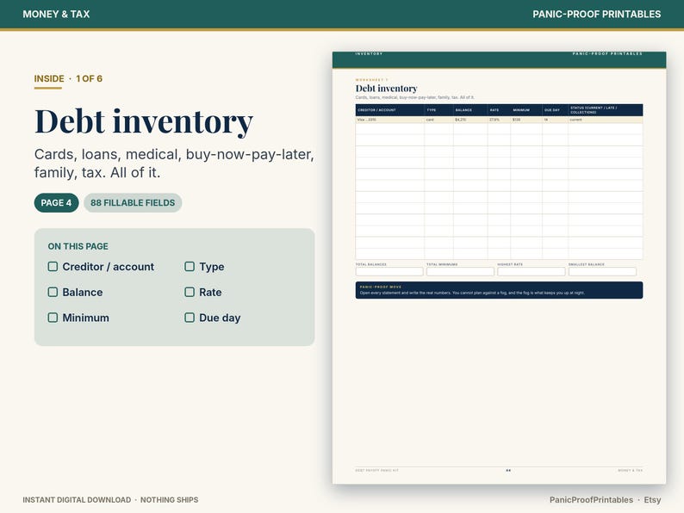Select the large Debt inventory heading

(144, 121)
